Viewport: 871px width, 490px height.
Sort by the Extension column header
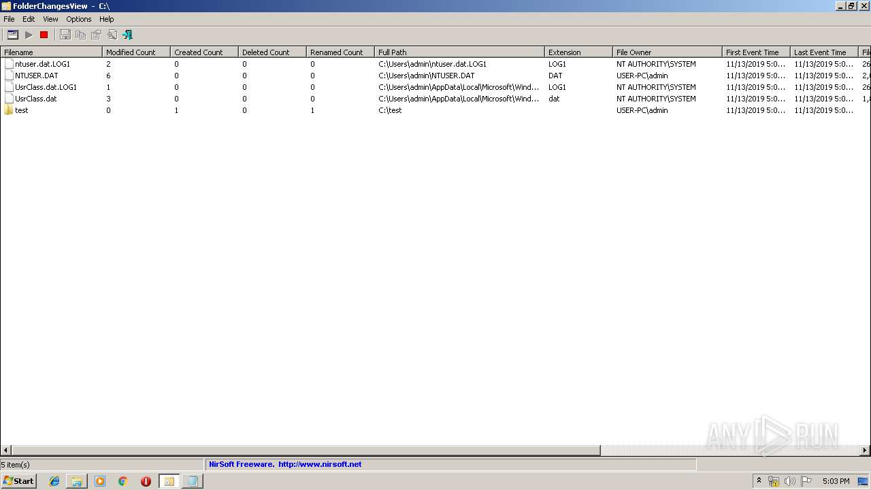tap(578, 52)
